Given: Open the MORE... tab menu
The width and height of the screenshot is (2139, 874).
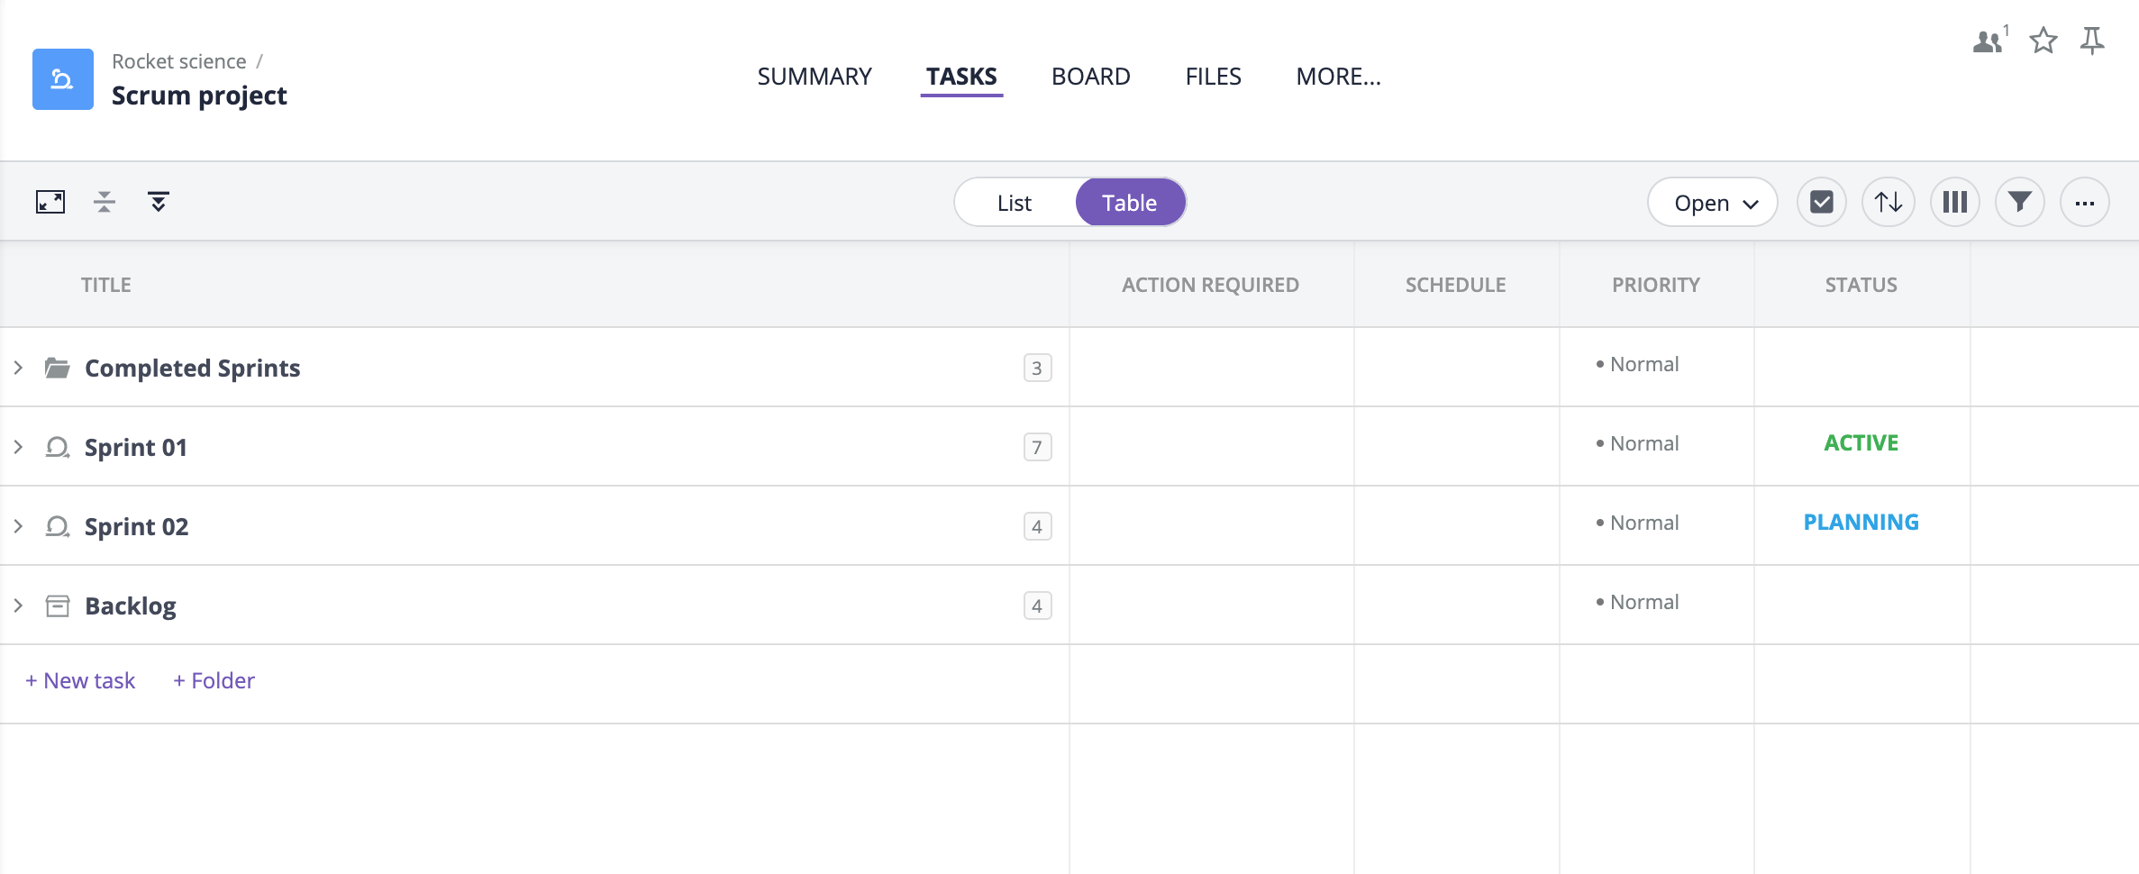Looking at the screenshot, I should [x=1338, y=77].
